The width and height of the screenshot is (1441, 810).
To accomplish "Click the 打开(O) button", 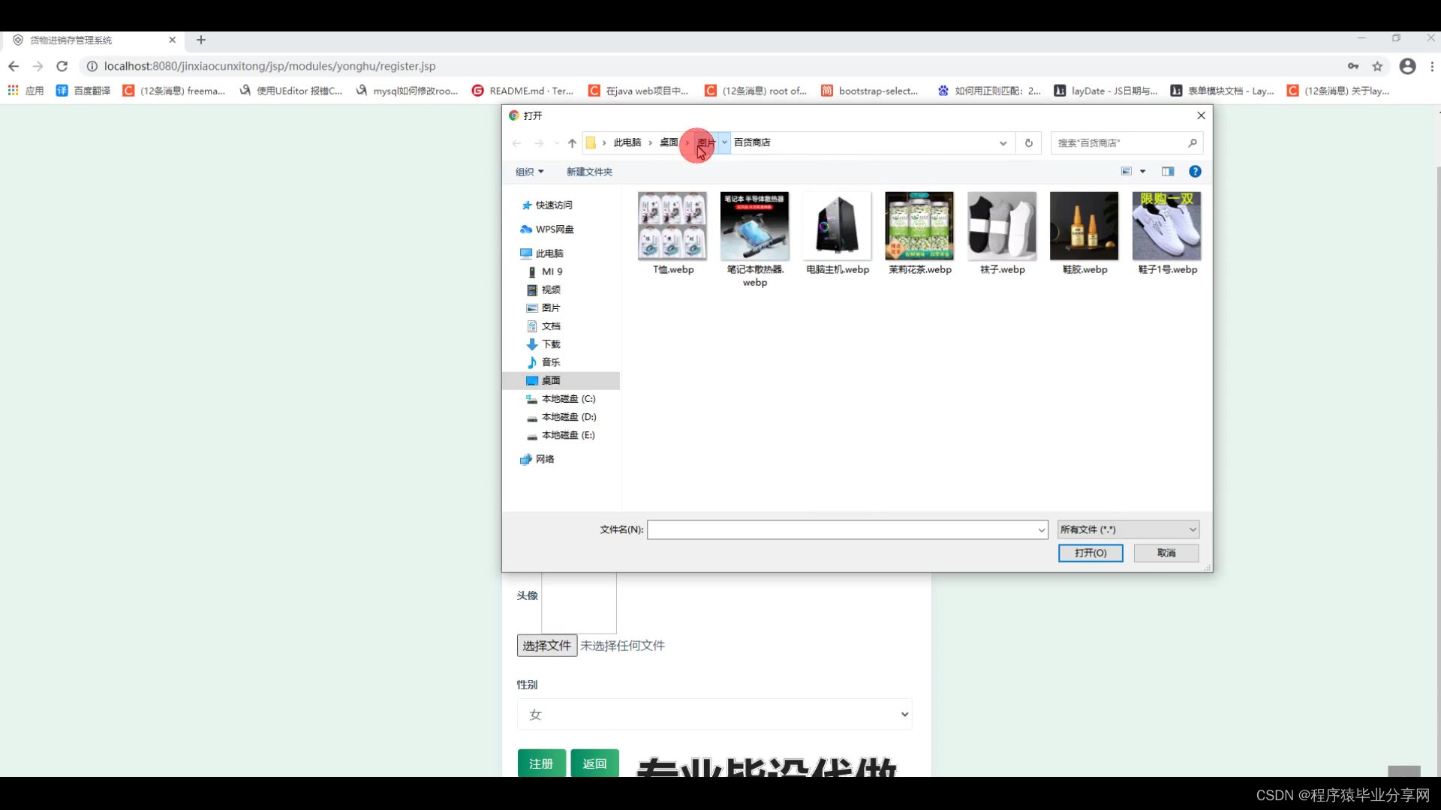I will [1090, 553].
